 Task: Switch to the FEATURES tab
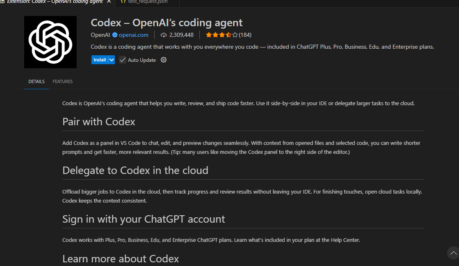click(63, 81)
